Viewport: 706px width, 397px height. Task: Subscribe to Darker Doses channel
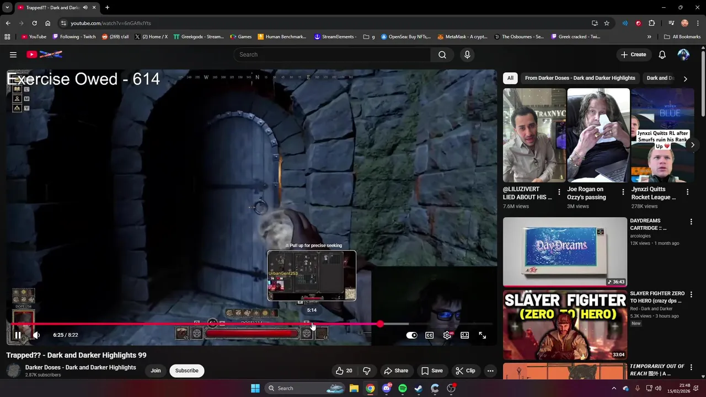[187, 371]
